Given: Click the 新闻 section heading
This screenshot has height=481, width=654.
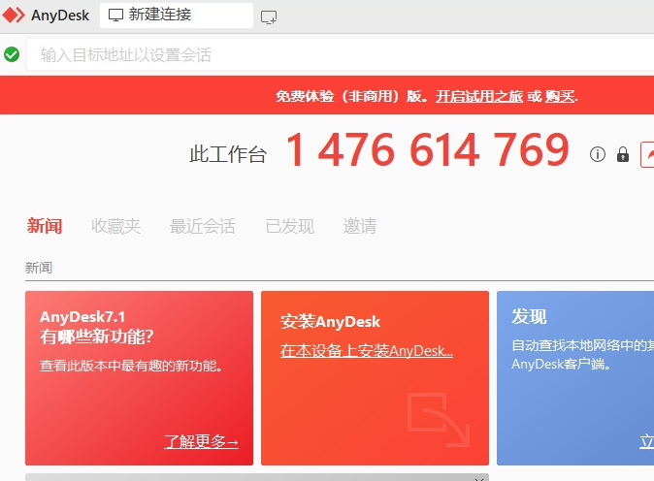Looking at the screenshot, I should [39, 268].
